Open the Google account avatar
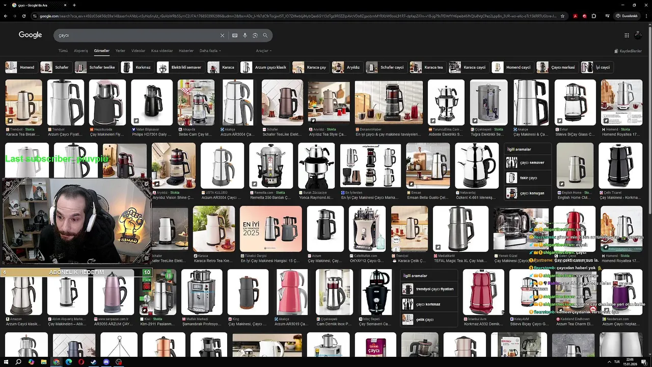This screenshot has width=652, height=367. pos(638,35)
